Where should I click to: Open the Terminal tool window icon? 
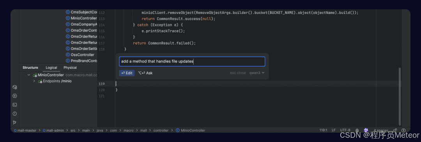15,105
